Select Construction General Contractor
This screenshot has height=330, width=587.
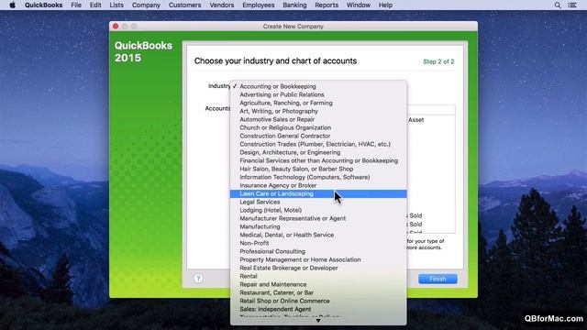click(318, 136)
